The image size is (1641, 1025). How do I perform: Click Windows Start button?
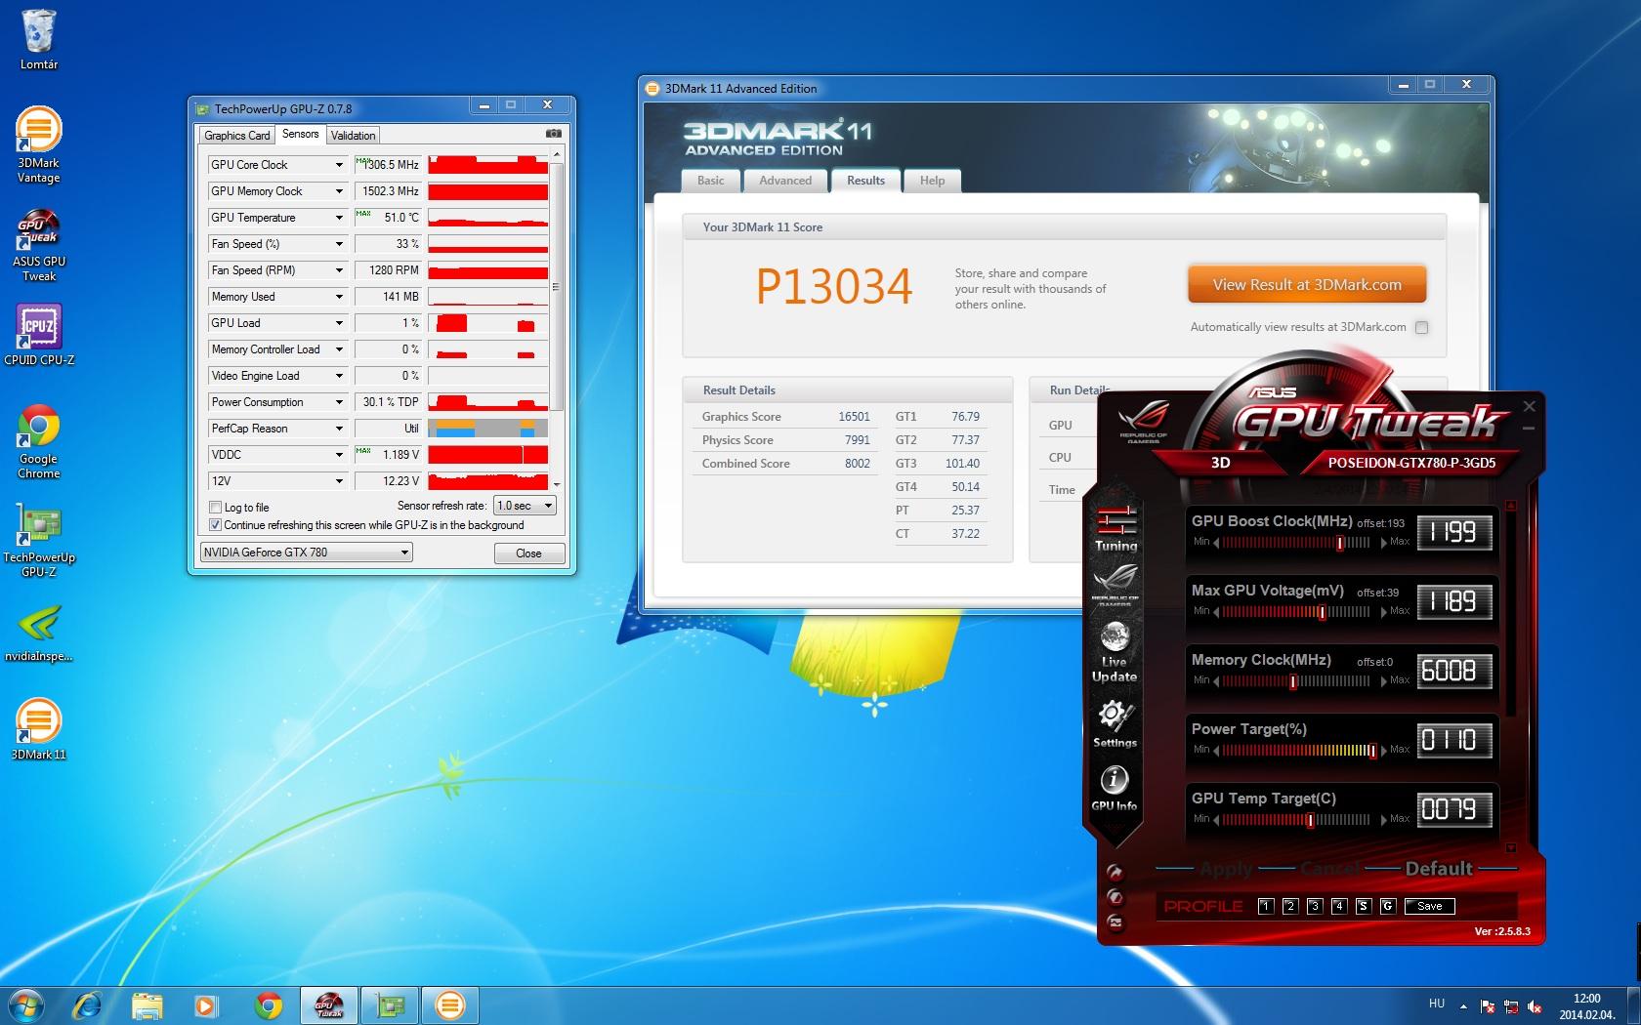(26, 1004)
